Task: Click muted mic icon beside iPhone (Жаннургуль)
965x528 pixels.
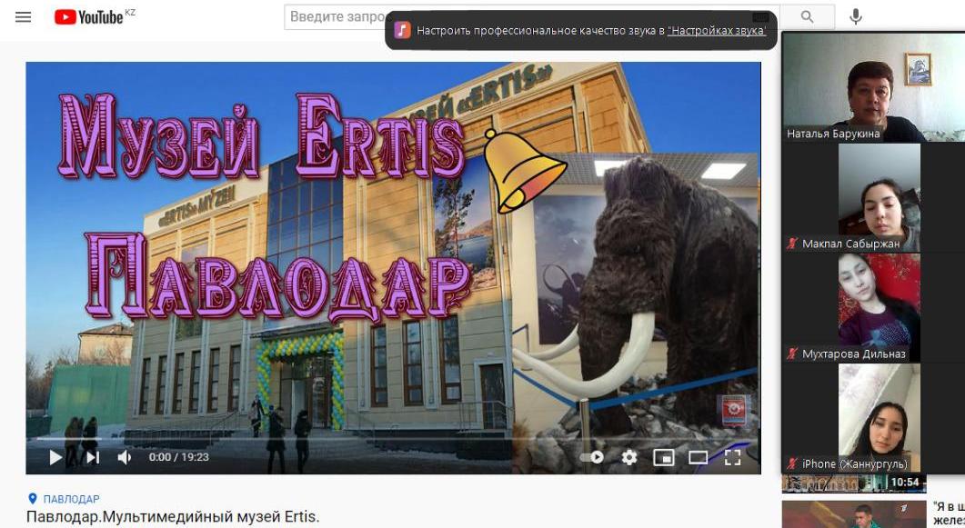Action: point(792,463)
